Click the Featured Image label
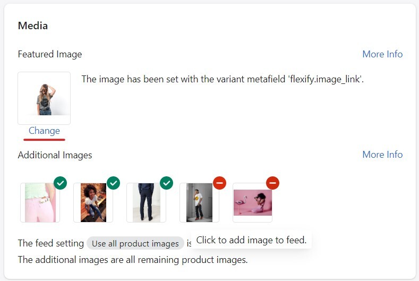Image resolution: width=419 pixels, height=281 pixels. click(x=50, y=54)
